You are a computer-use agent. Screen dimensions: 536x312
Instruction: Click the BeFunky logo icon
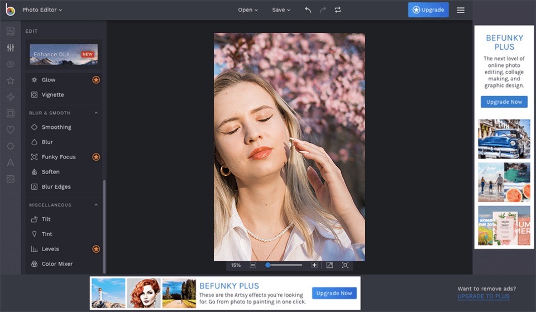click(10, 9)
